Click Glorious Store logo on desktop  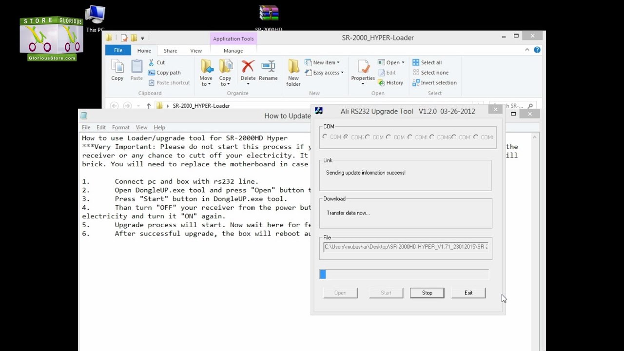point(51,39)
